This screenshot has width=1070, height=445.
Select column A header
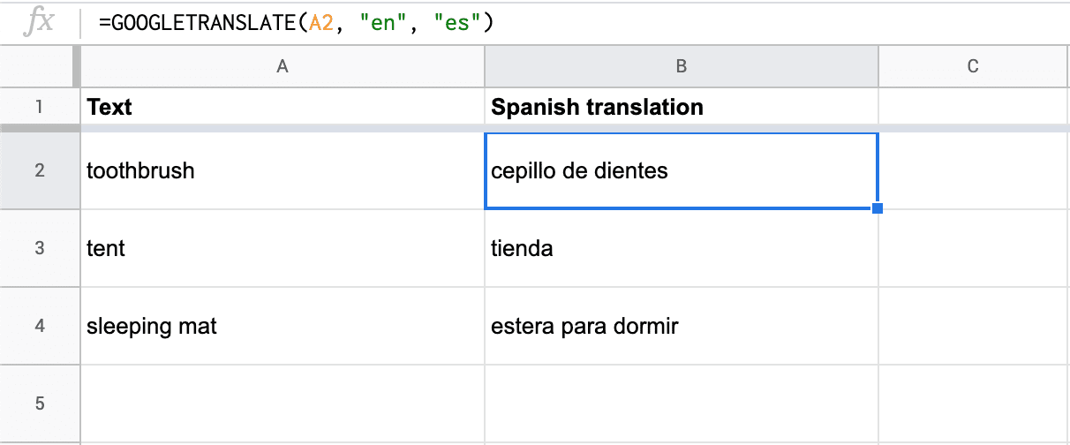point(283,66)
